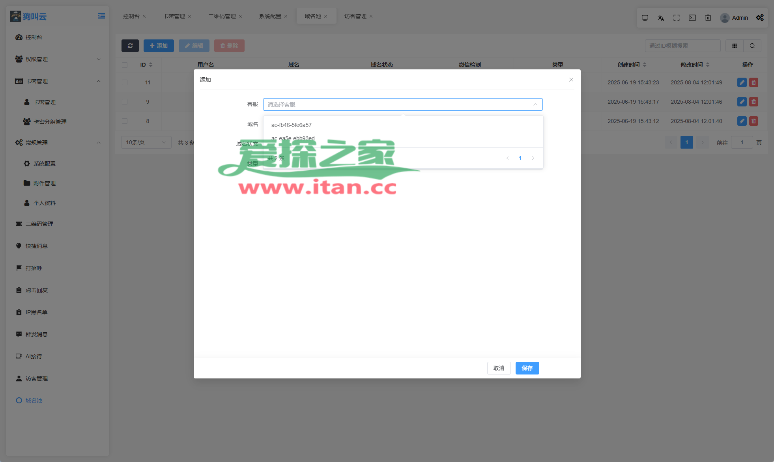Screen dimensions: 774x462
Task: Click page 1 in table pagination
Action: [x=687, y=142]
